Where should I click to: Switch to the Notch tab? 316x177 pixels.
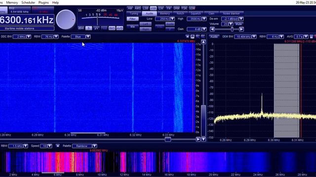(x=180, y=13)
